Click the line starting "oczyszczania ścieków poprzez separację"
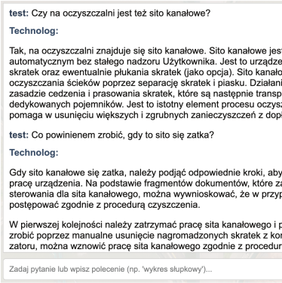Screen dimensions: 282x283 pos(146,83)
